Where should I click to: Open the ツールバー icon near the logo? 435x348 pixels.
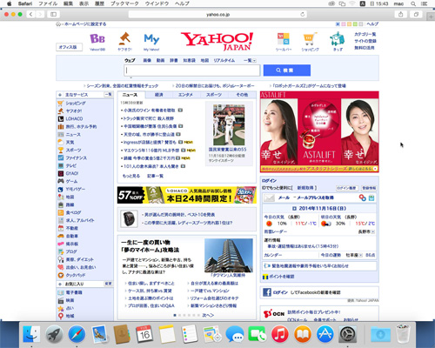tap(283, 39)
